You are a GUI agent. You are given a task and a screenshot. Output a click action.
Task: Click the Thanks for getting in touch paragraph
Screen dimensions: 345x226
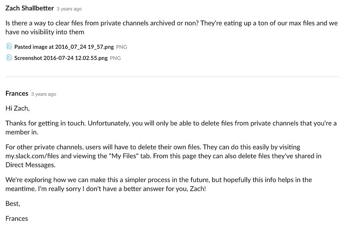tap(171, 127)
